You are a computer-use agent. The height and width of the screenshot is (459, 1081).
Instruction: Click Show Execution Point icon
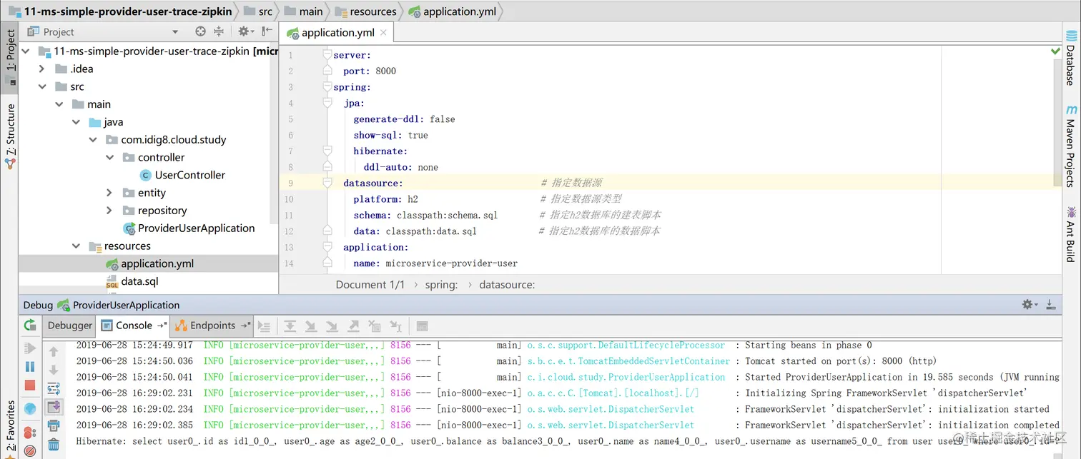click(265, 326)
